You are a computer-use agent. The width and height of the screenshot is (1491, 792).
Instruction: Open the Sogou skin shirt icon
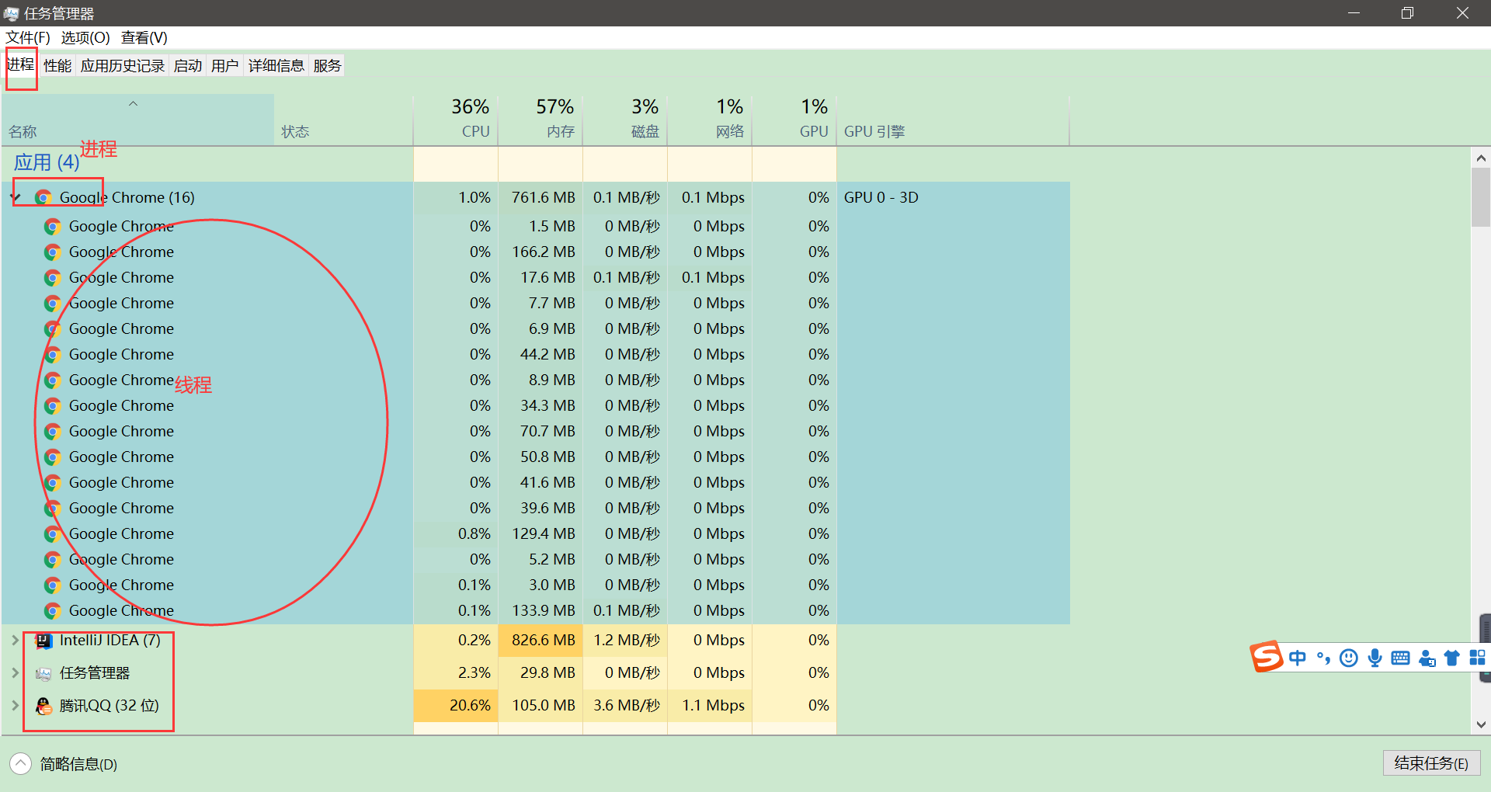click(1452, 658)
